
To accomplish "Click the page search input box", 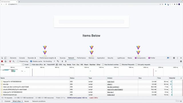I will [91, 22].
